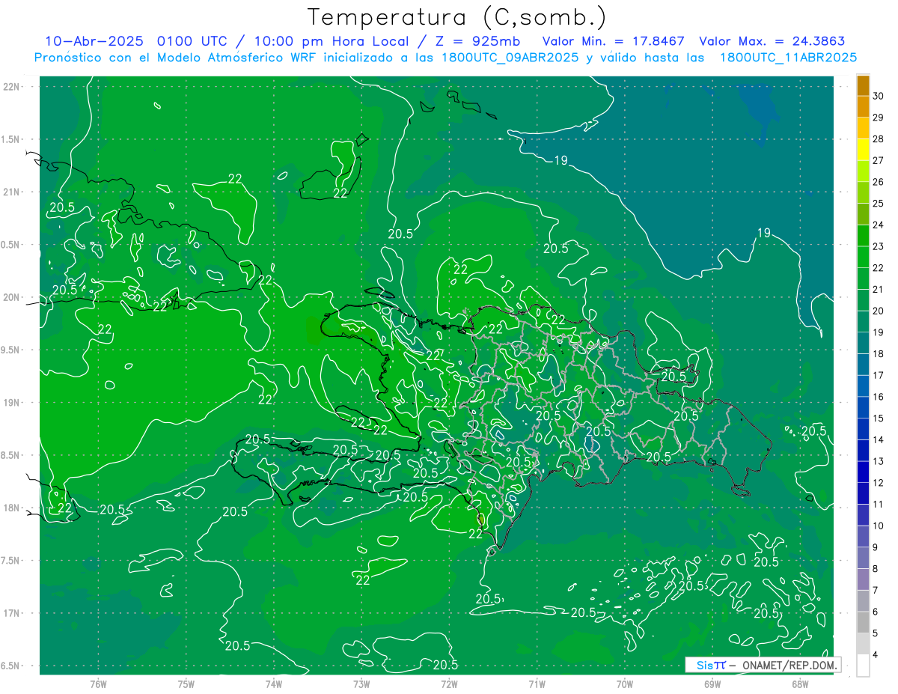This screenshot has height=694, width=898.
Task: Click the '22N' latitude axis label
Action: (x=11, y=86)
